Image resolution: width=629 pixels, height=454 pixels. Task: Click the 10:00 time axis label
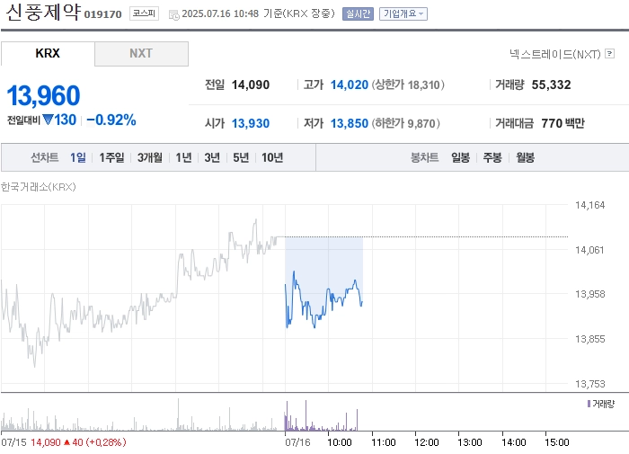click(340, 442)
